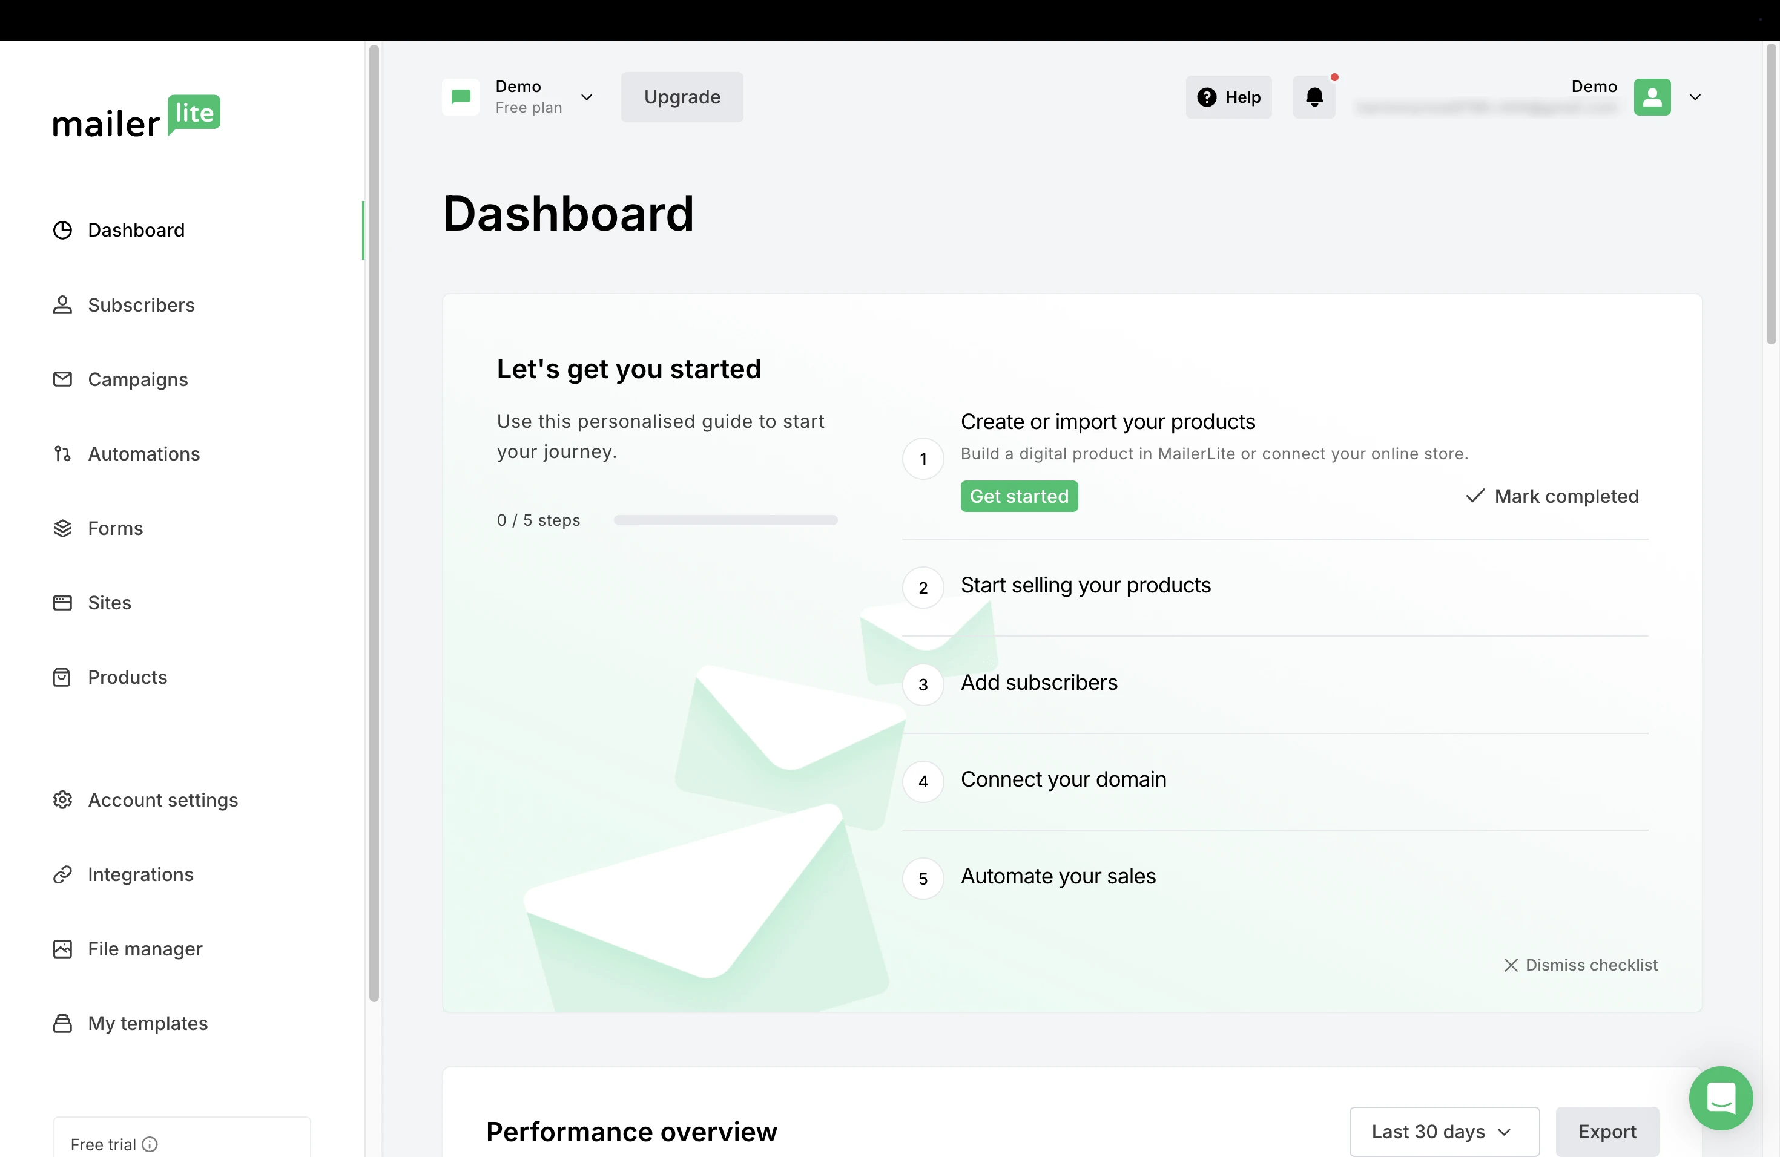Open the live chat bubble icon

(x=1720, y=1097)
